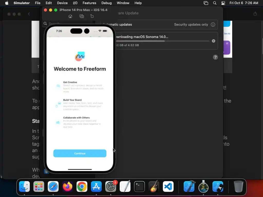Open Control Center in menu bar

(223, 3)
